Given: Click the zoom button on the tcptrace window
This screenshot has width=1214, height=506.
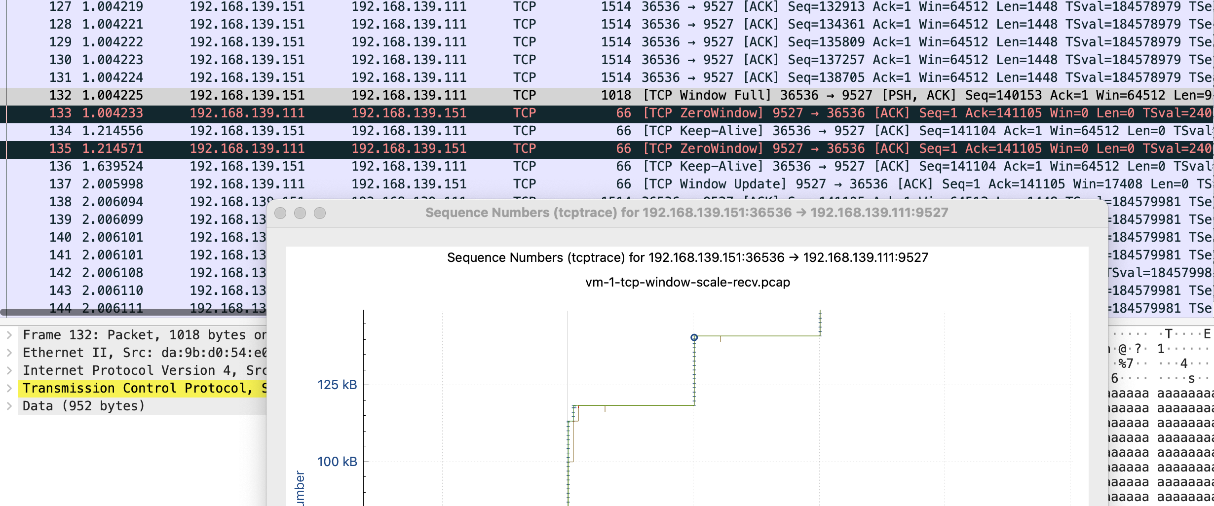Looking at the screenshot, I should [x=320, y=213].
